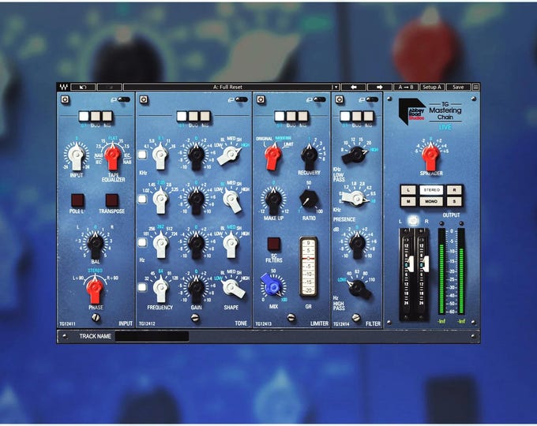This screenshot has width=537, height=426.
Task: Flip the Input module expand slide switch
Action: point(124,99)
